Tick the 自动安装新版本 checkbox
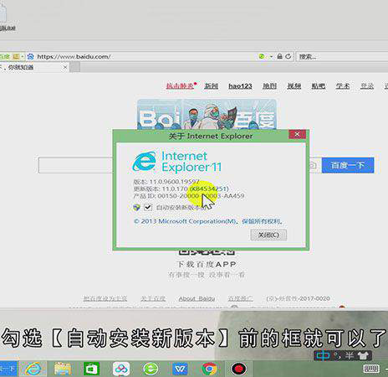The height and width of the screenshot is (377, 388). pyautogui.click(x=148, y=207)
